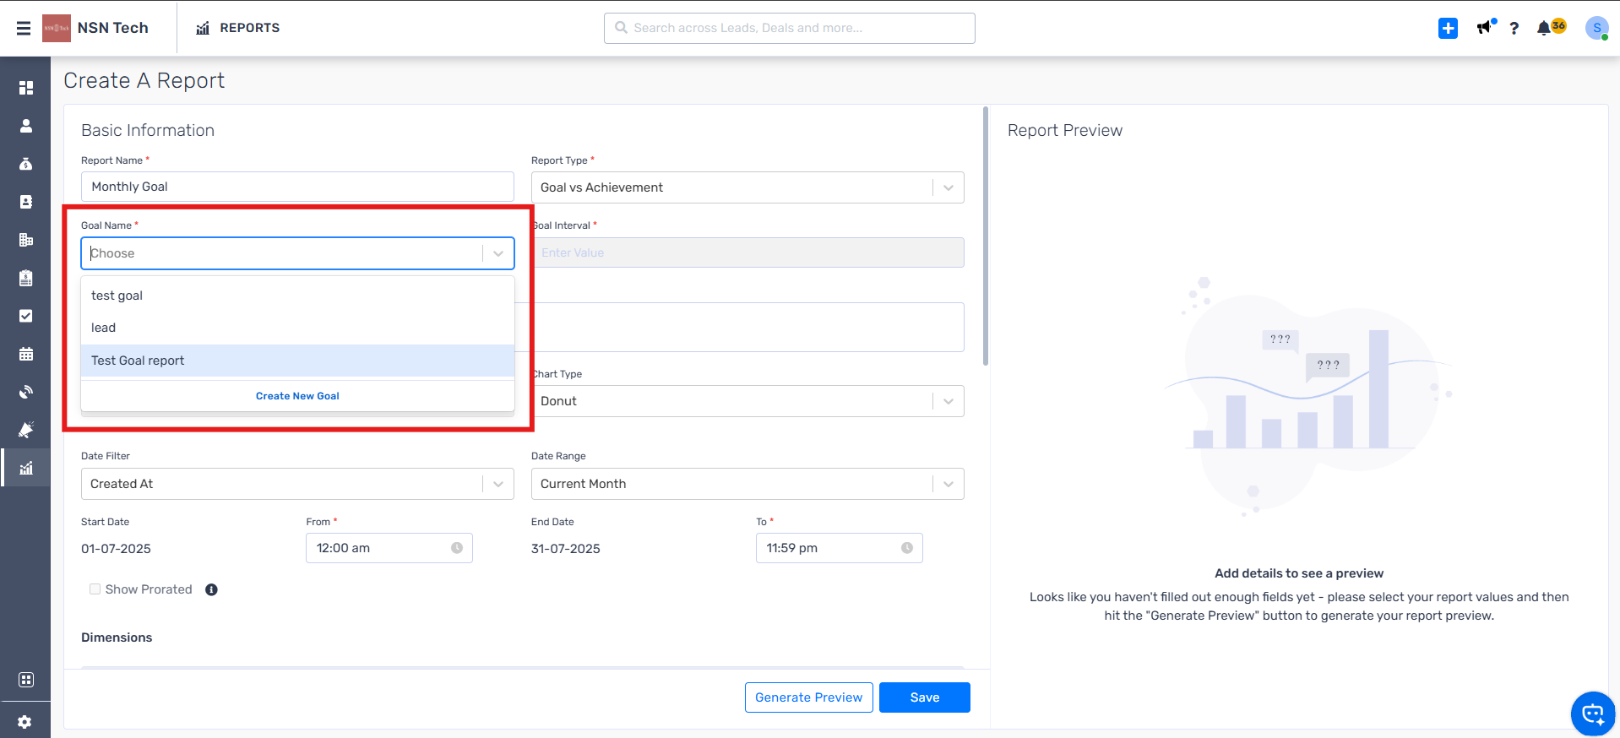Open the Date Filter Created At dropdown
The image size is (1620, 738).
pos(297,484)
